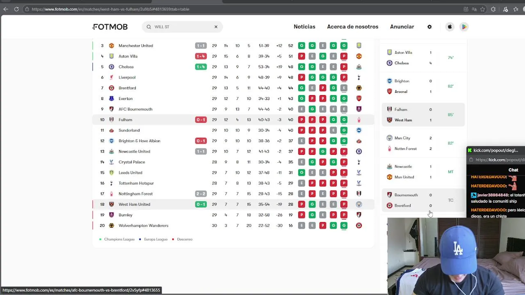525x295 pixels.
Task: Click Arsenal crest in live matches list
Action: click(389, 92)
